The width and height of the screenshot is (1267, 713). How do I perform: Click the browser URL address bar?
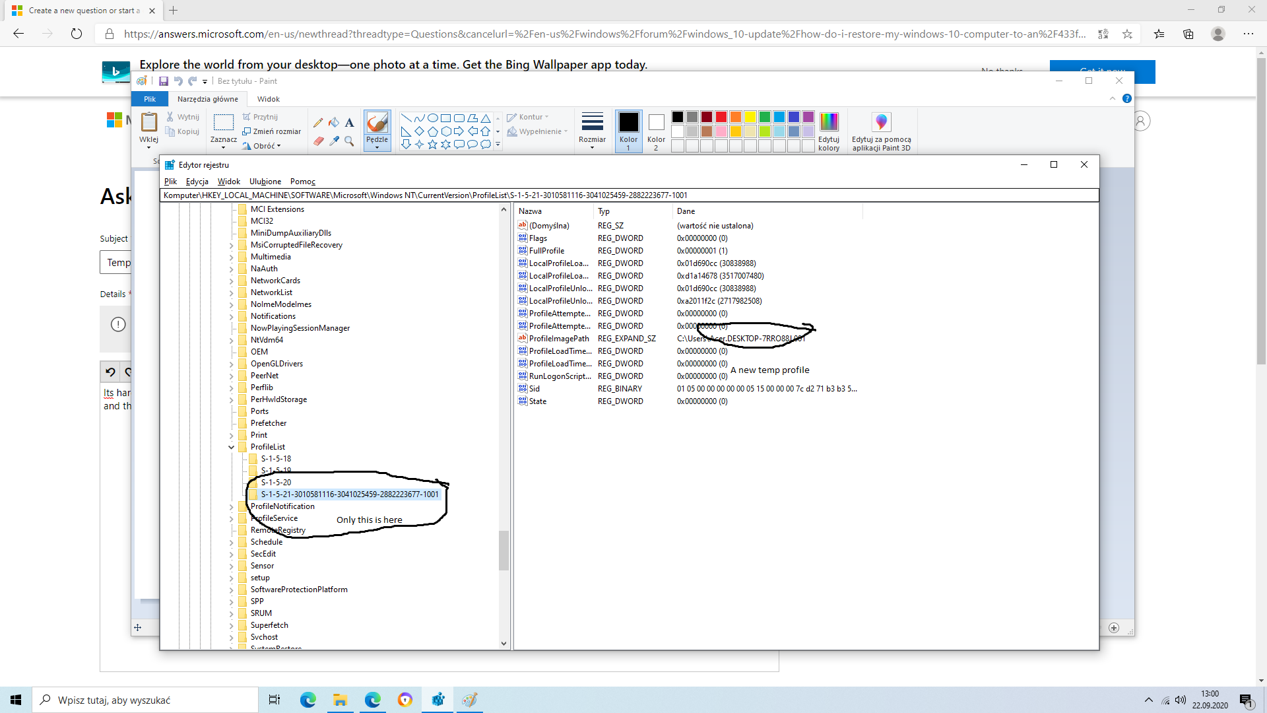(x=604, y=34)
